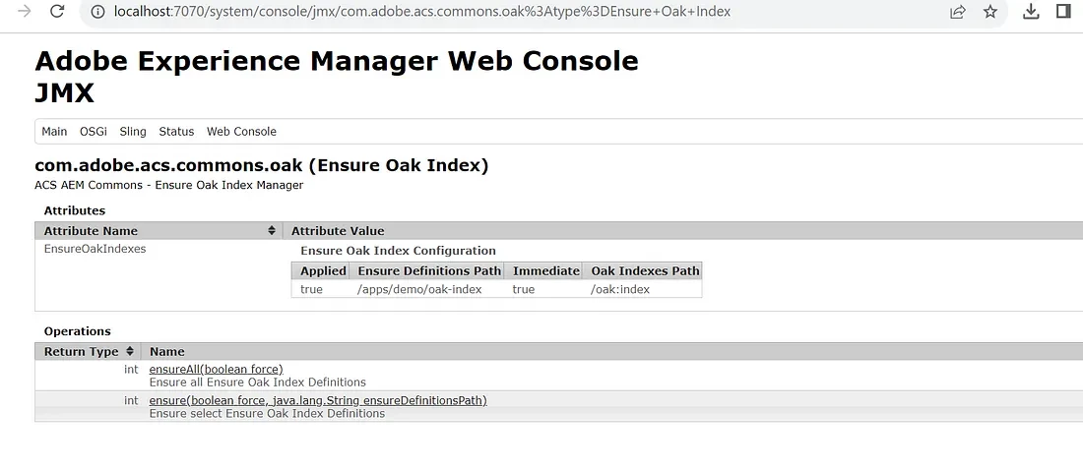Viewport: 1083px width, 470px height.
Task: View site information icon in address bar
Action: point(97,12)
